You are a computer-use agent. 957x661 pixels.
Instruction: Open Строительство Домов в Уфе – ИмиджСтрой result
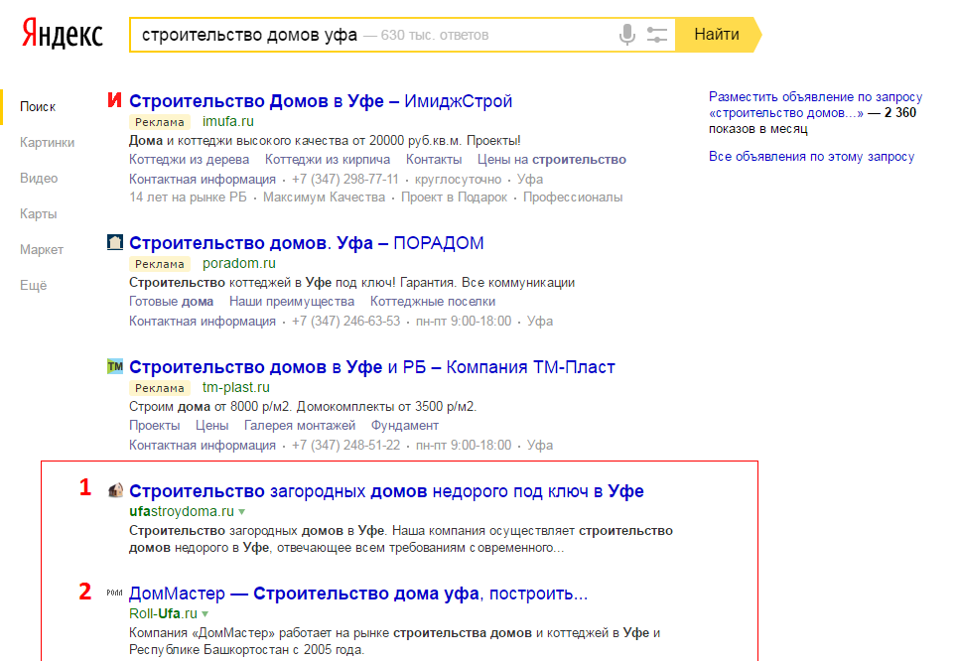[321, 100]
